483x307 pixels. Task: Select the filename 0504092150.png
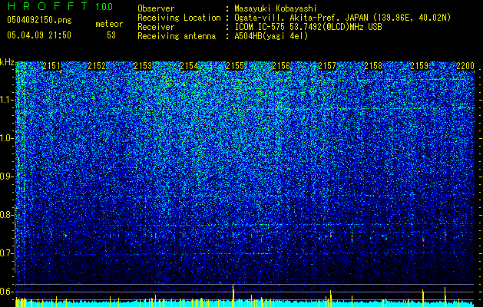[39, 21]
